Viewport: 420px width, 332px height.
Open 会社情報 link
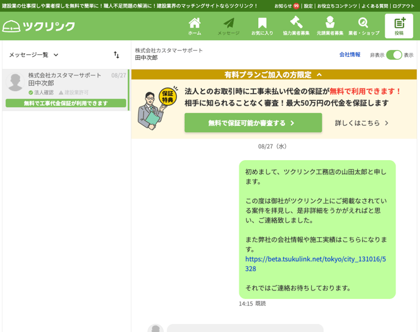coord(350,54)
